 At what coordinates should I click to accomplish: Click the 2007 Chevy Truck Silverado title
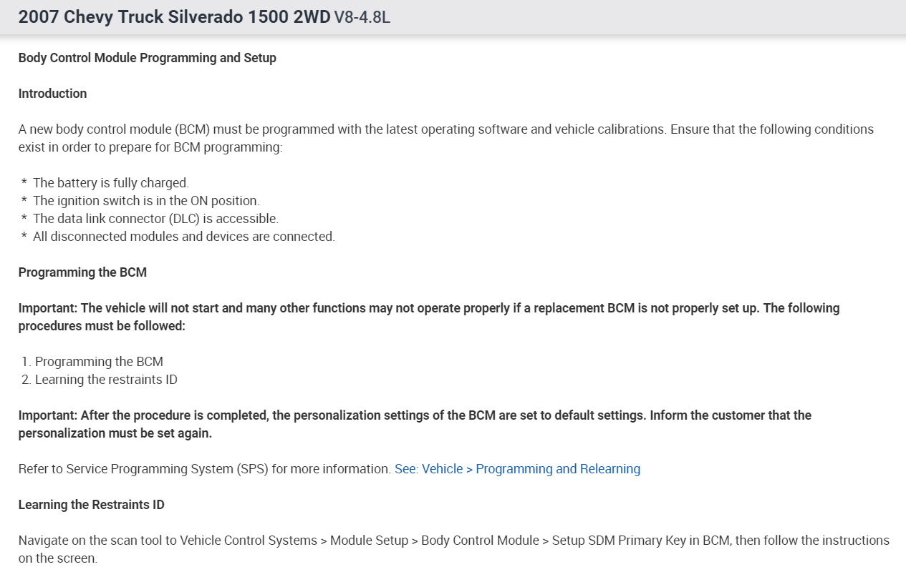pos(174,17)
